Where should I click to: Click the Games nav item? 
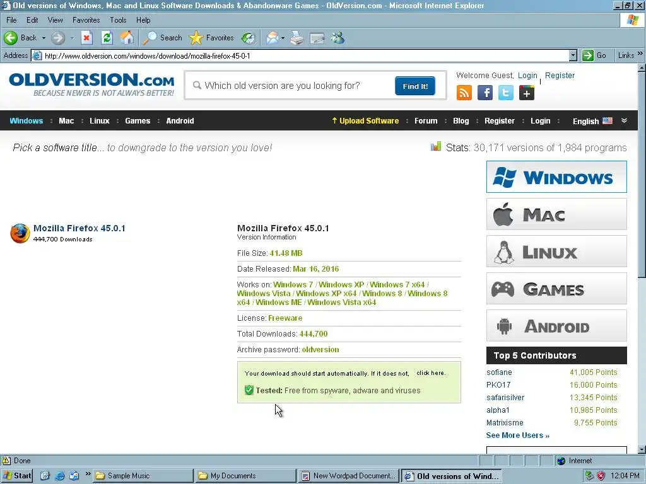tap(138, 120)
